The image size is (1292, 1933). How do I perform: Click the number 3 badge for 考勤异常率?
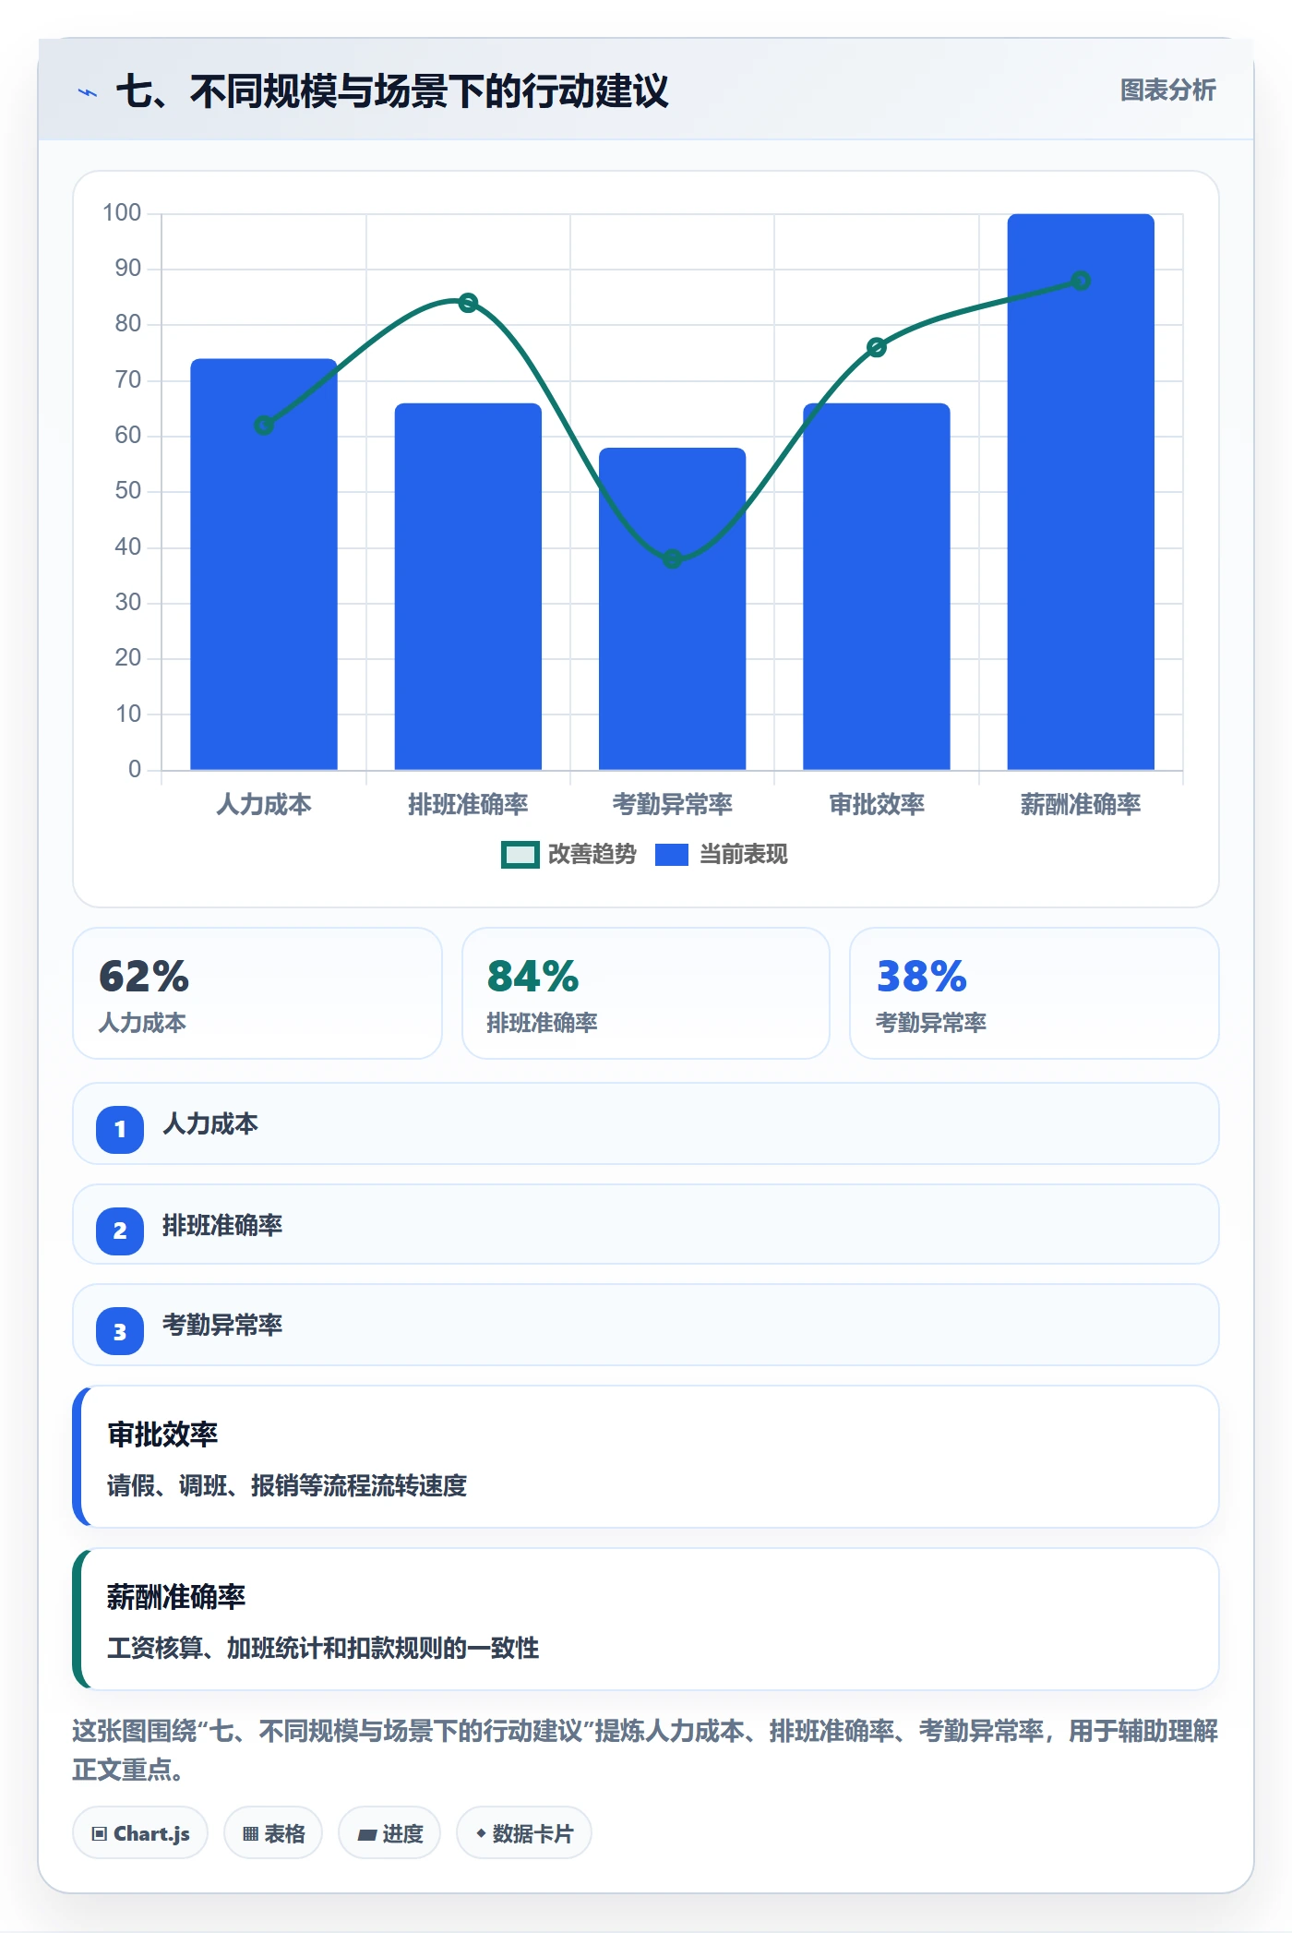[120, 1331]
